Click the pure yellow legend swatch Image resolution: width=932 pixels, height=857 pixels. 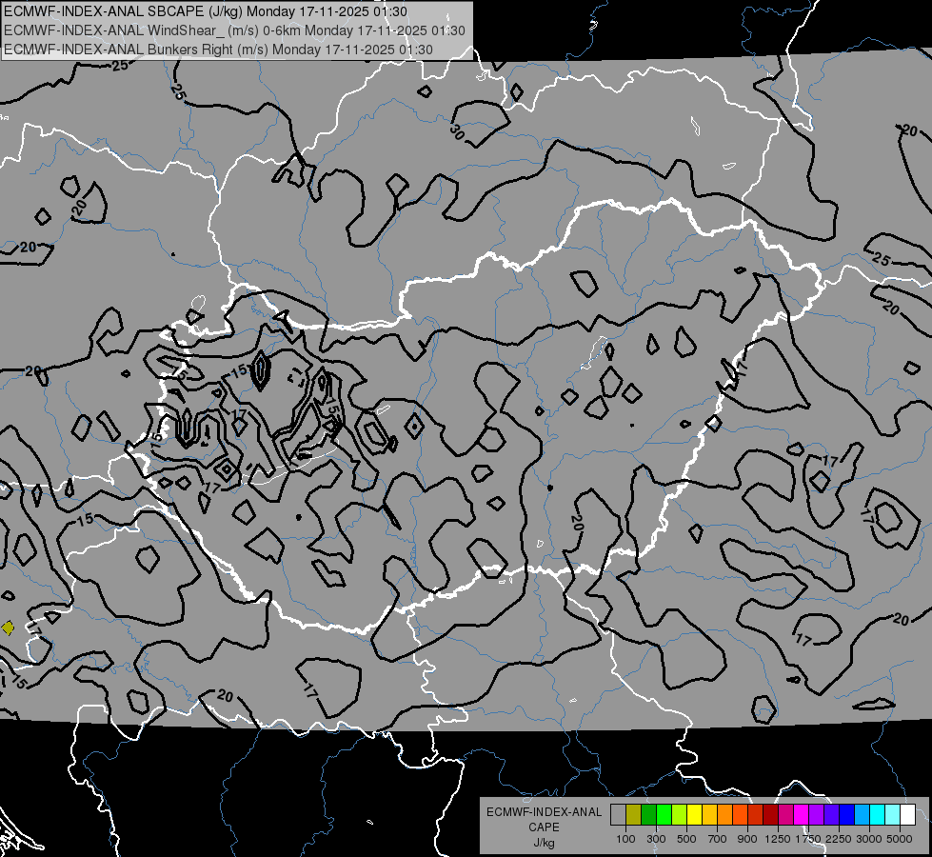[694, 815]
